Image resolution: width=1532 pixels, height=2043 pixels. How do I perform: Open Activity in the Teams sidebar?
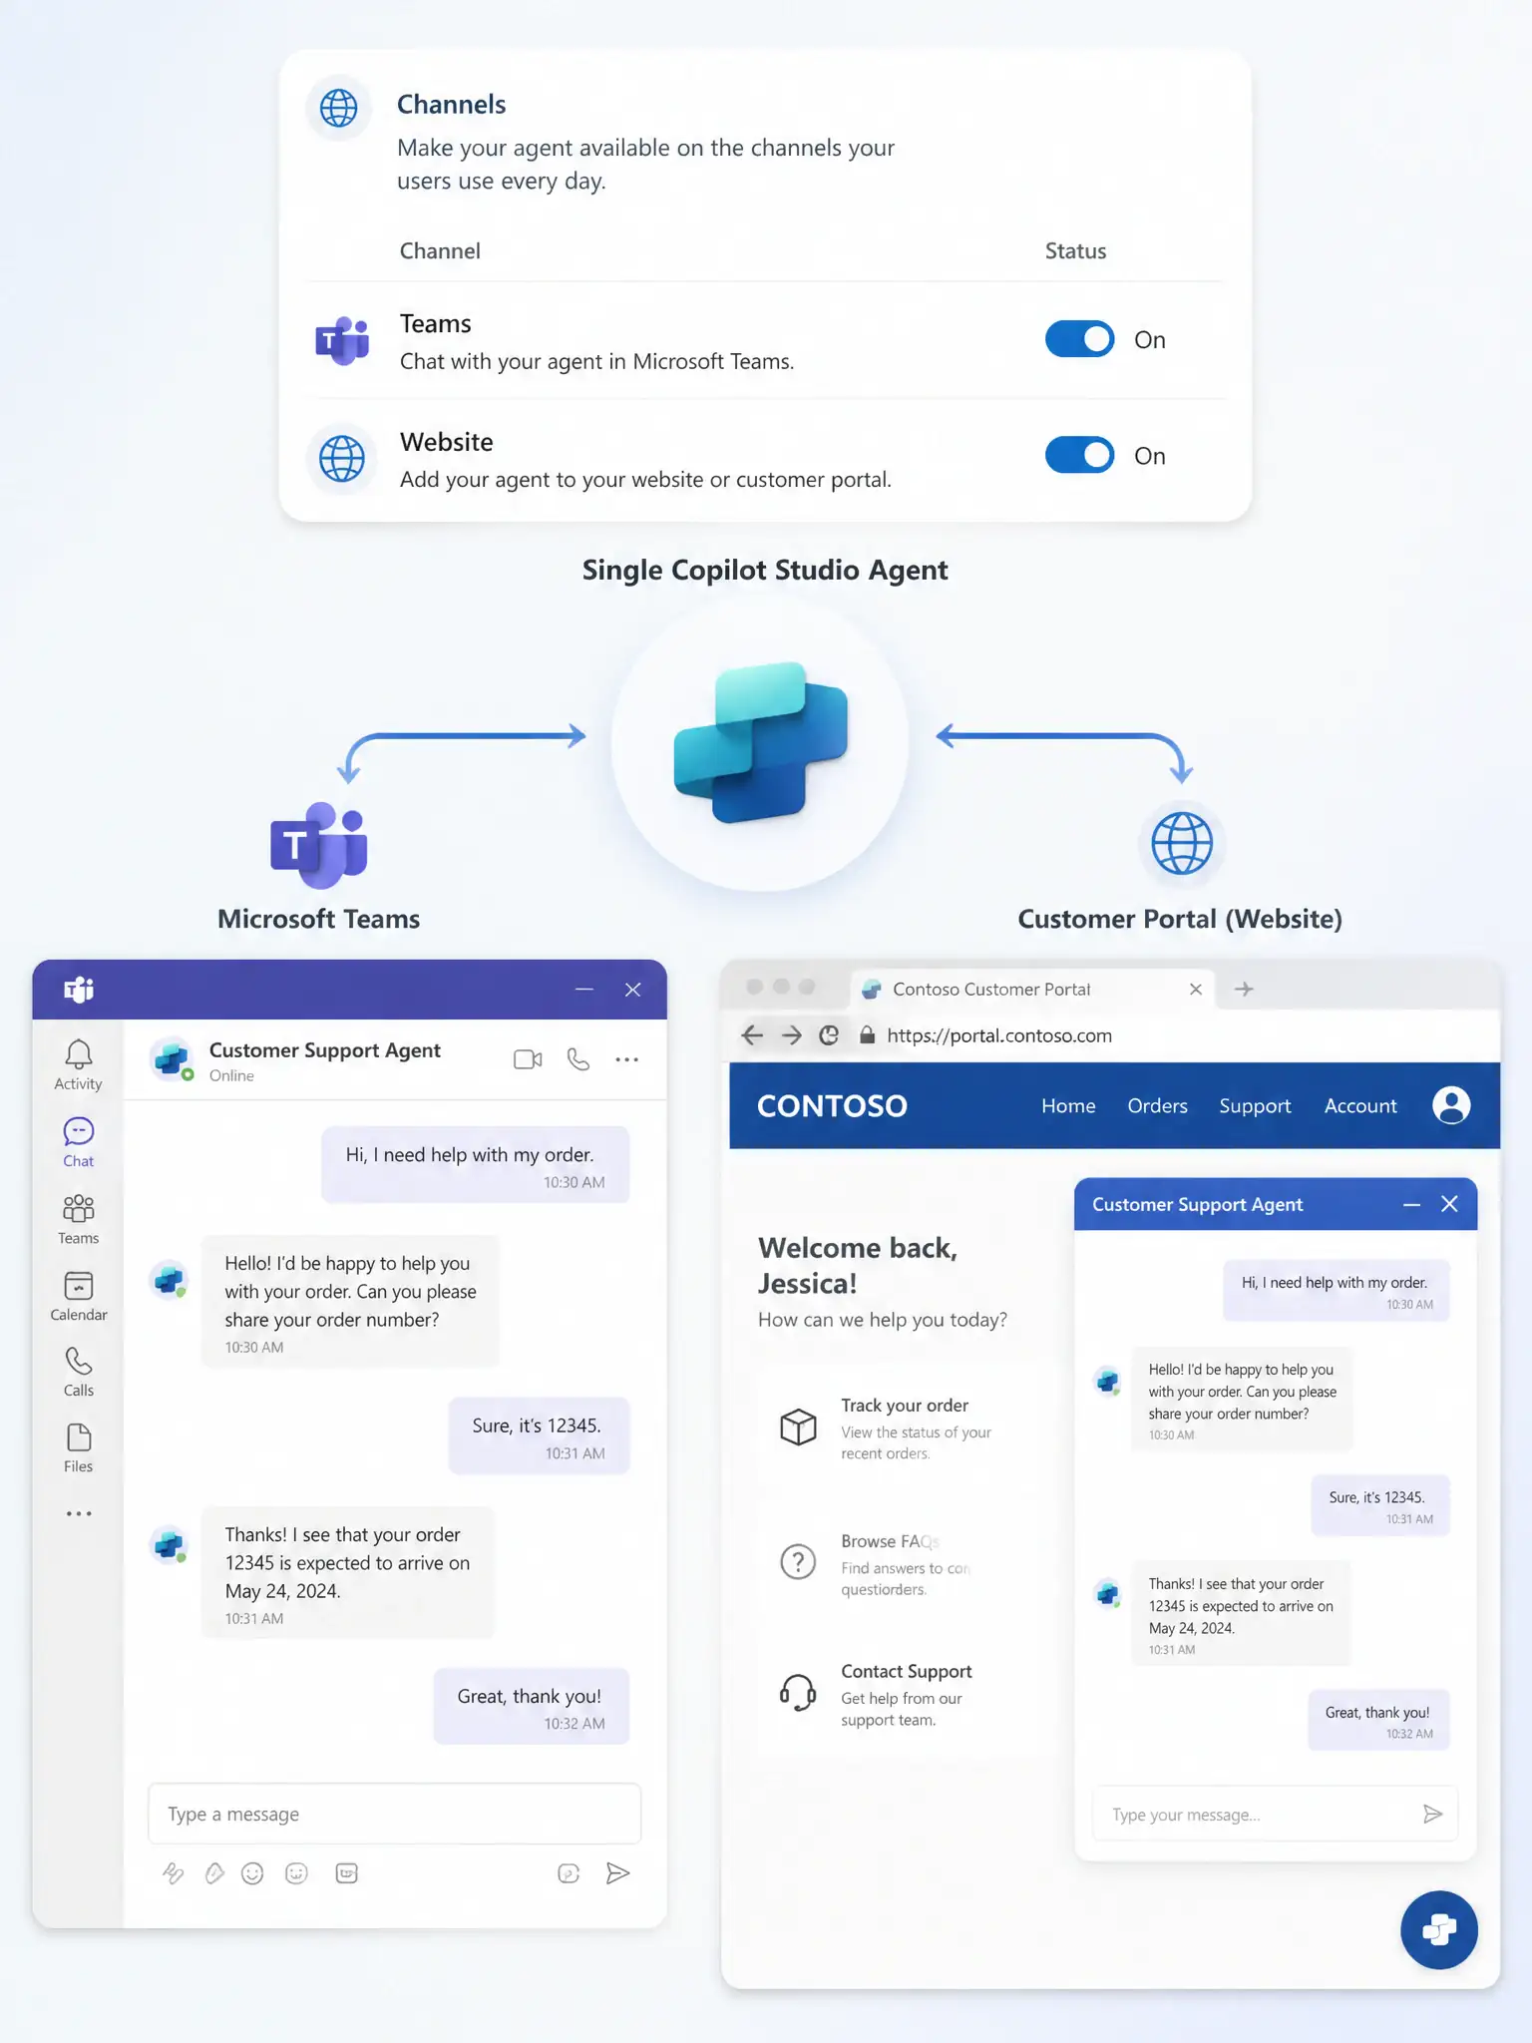pos(79,1065)
